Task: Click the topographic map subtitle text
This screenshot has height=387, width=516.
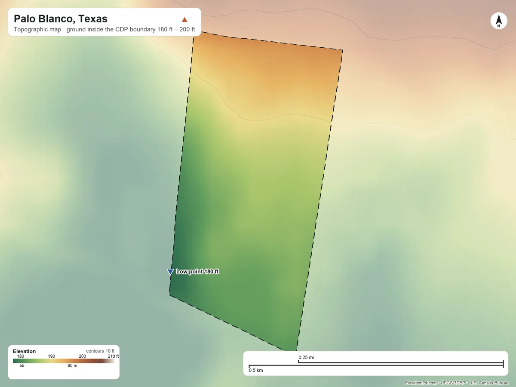Action: tap(104, 30)
